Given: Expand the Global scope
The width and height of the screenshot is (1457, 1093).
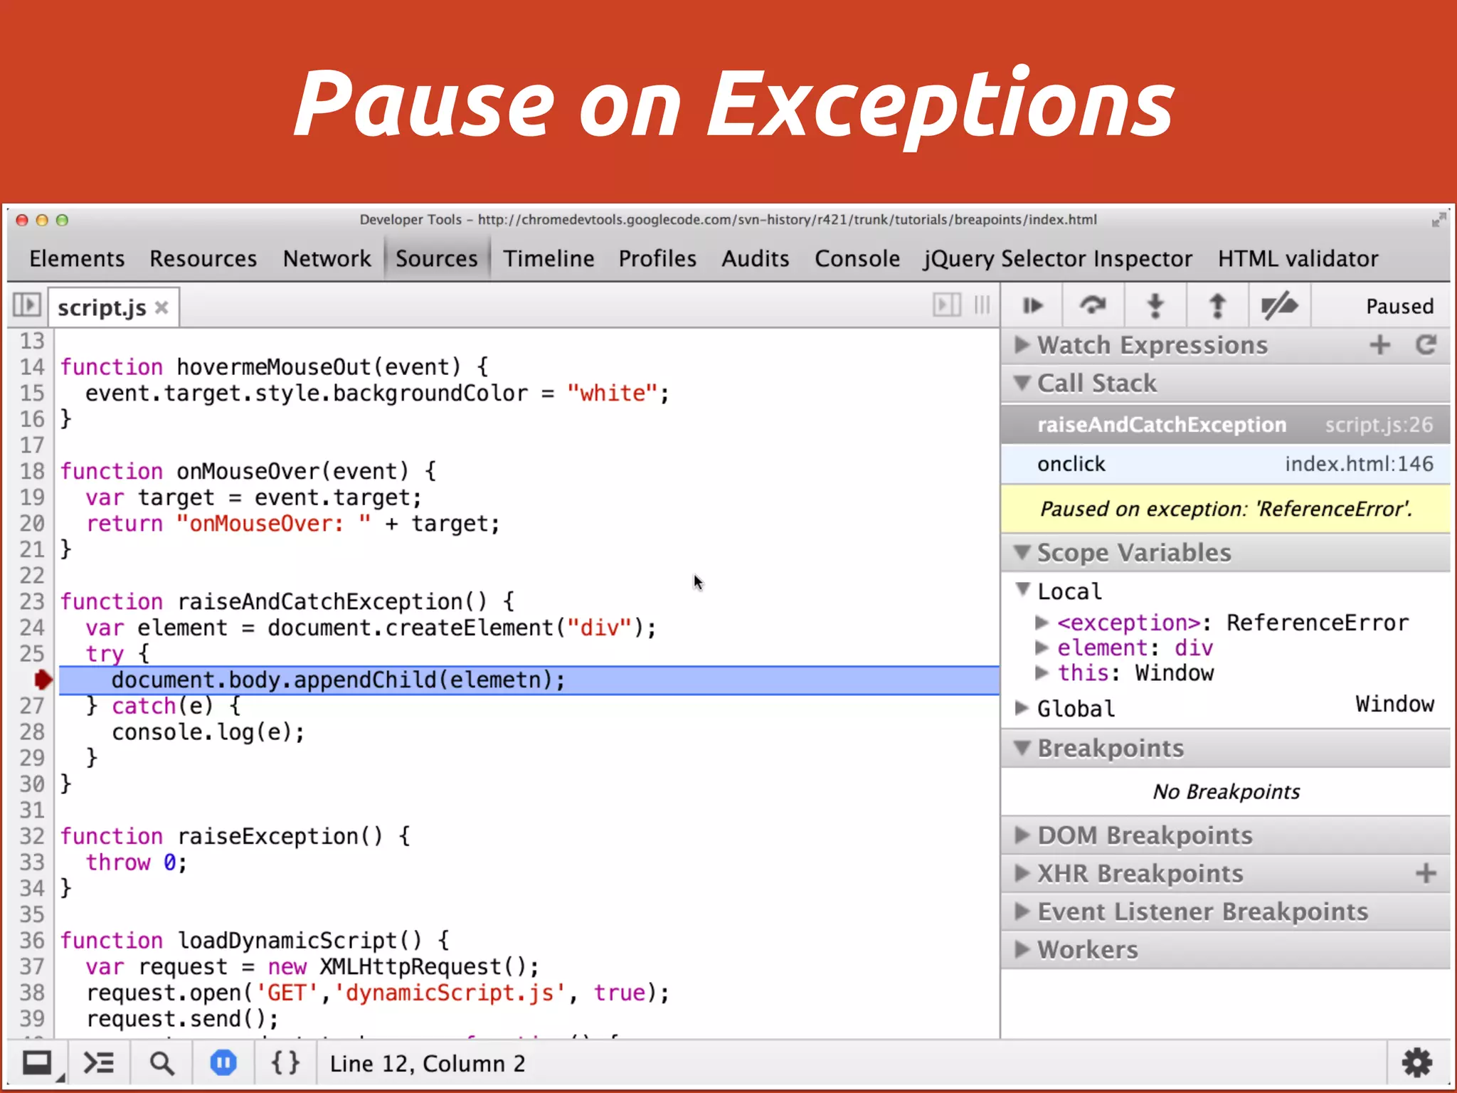Looking at the screenshot, I should (1022, 708).
